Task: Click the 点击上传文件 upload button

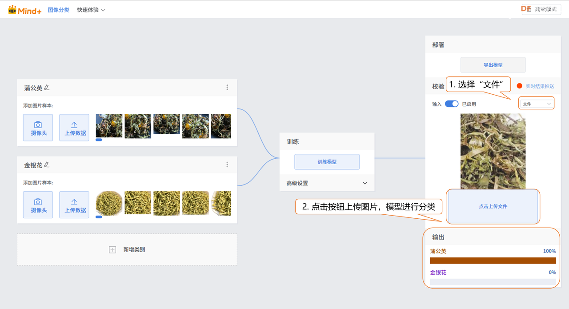Action: coord(493,206)
